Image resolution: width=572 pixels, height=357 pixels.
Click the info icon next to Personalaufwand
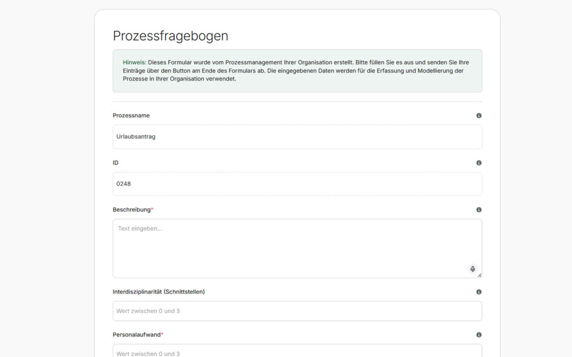(x=479, y=335)
